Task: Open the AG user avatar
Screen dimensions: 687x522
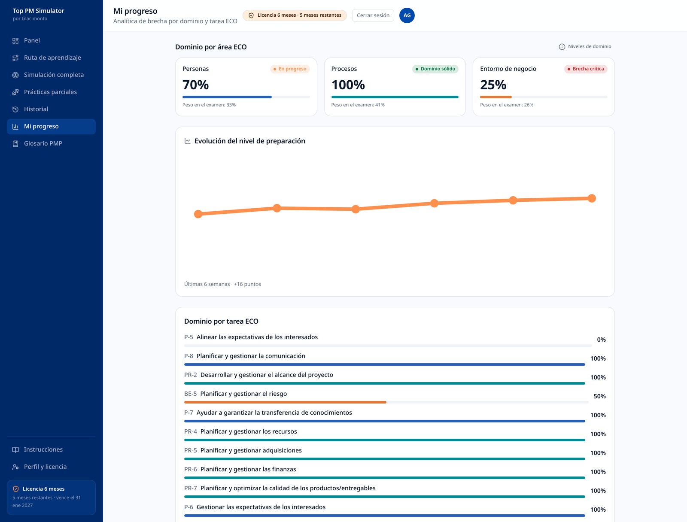Action: coord(407,15)
